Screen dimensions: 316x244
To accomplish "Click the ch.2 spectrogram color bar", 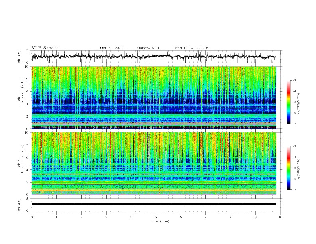I will coord(288,168).
